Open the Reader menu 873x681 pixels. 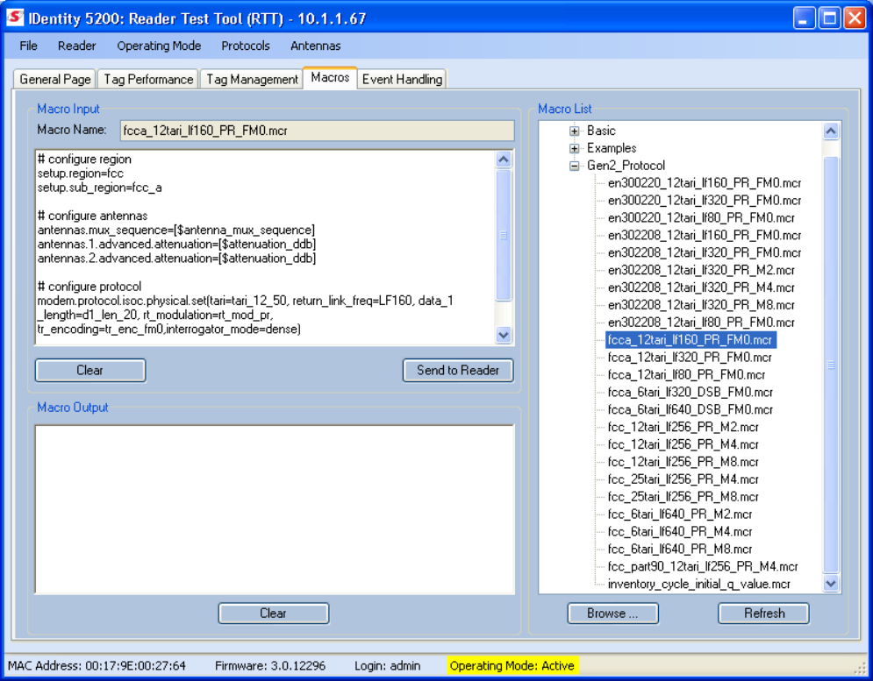77,46
